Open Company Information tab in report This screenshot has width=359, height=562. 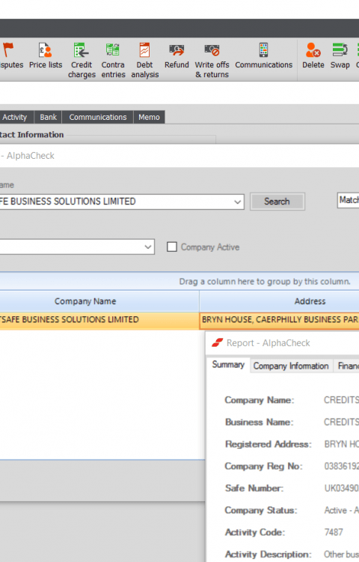[x=291, y=366]
